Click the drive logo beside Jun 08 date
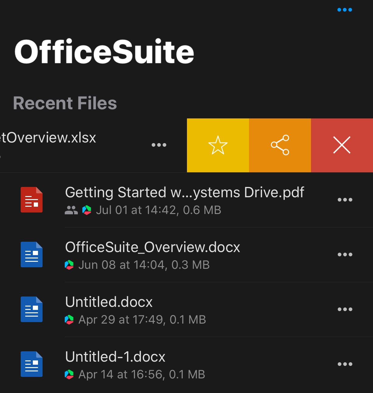The width and height of the screenshot is (373, 393). click(69, 265)
